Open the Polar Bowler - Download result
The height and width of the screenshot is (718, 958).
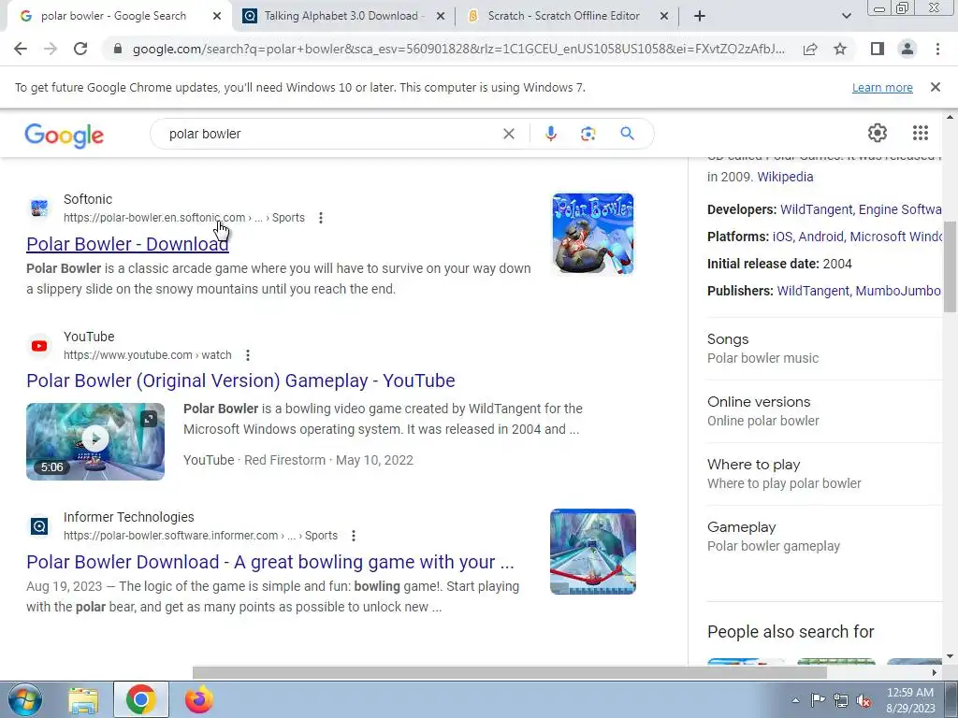point(127,244)
